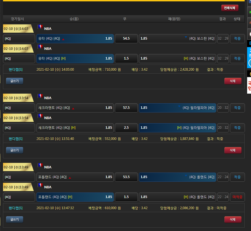Click the red 미적중 status for 포틀랜드 [H]
The height and width of the screenshot is (231, 251).
(237, 197)
